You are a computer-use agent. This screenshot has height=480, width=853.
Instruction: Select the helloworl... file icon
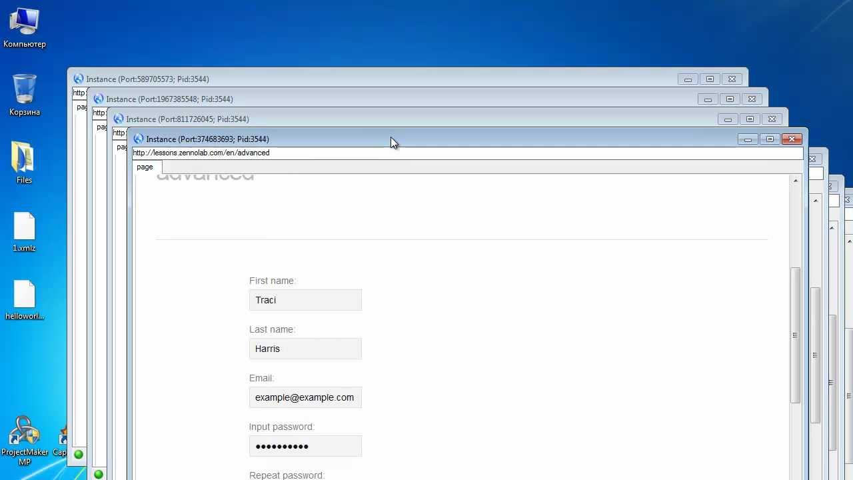pyautogui.click(x=25, y=300)
